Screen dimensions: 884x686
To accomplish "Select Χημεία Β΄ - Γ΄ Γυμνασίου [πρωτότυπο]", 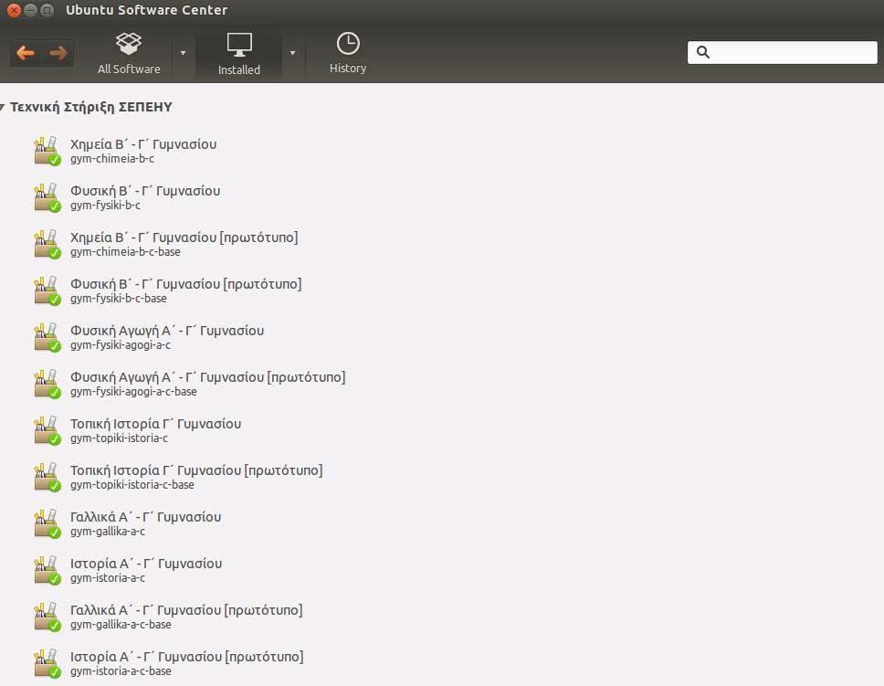I will coord(184,237).
